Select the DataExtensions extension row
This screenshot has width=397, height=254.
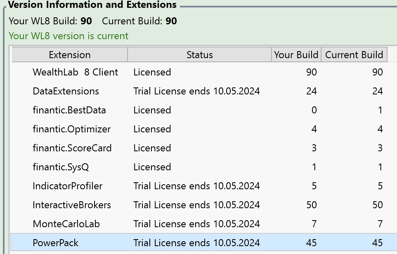66,91
